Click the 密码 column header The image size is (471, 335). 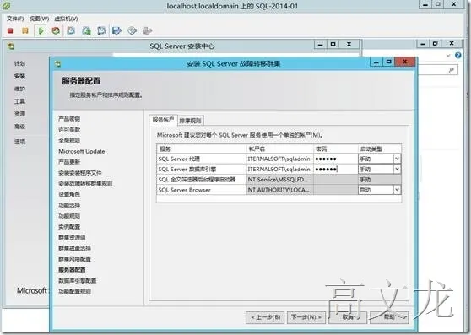pyautogui.click(x=336, y=149)
